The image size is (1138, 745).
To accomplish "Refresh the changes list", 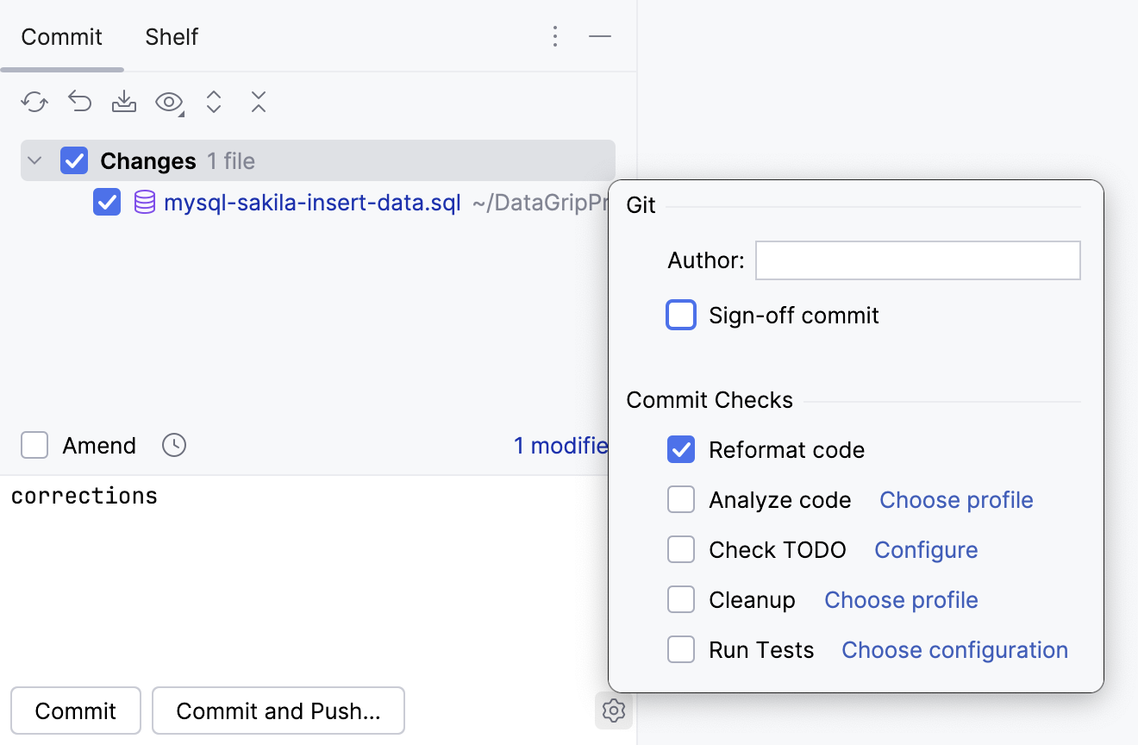I will point(34,102).
